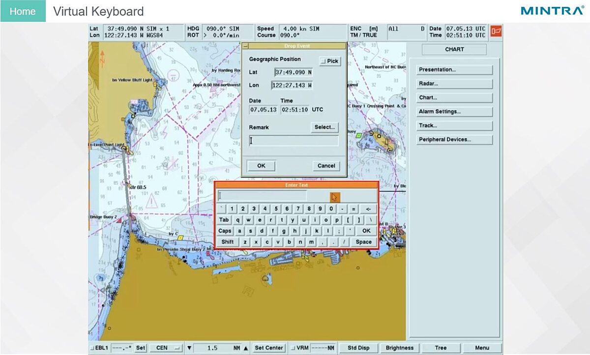Click the 1 key on virtual keyboard
Viewport: 590px width, 355px height.
(232, 208)
